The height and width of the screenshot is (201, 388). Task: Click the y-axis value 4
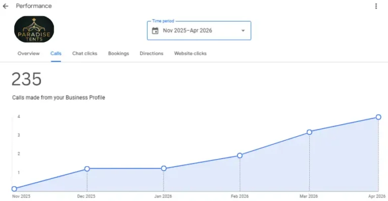pos(19,116)
